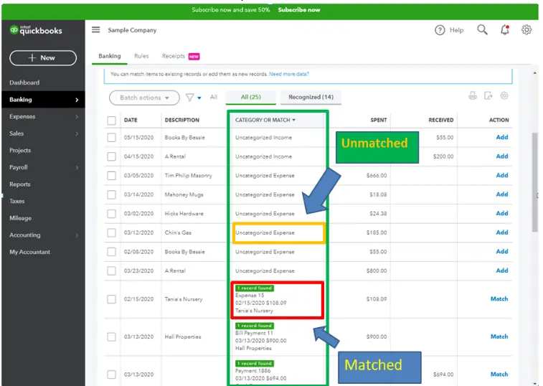
Task: Click the print icon above table
Action: [x=473, y=95]
